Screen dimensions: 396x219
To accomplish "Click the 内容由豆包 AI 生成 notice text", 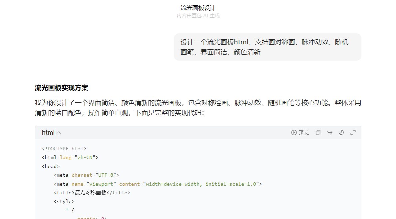I will click(198, 16).
